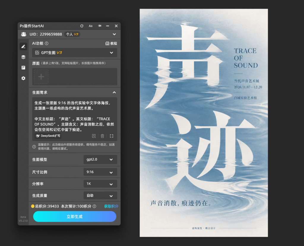Click the refresh icon in plugin title bar
This screenshot has width=304, height=246.
[x=82, y=26]
